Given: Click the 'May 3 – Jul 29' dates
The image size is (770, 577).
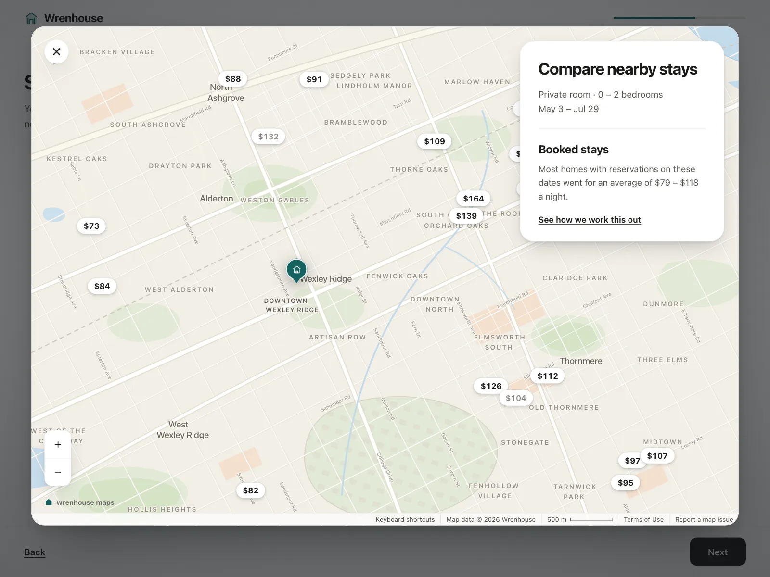Looking at the screenshot, I should point(568,109).
